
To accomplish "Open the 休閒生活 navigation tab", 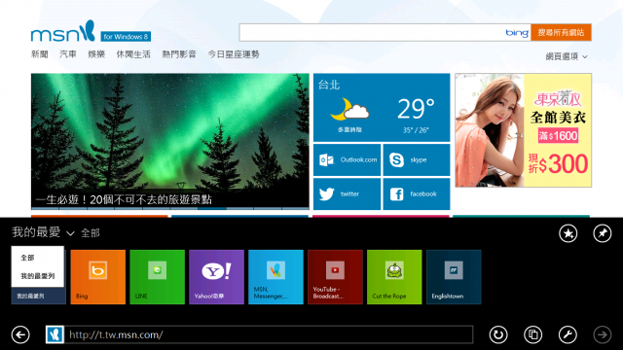I will tap(133, 54).
